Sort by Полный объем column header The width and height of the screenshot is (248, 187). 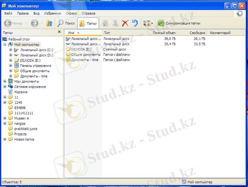162,33
